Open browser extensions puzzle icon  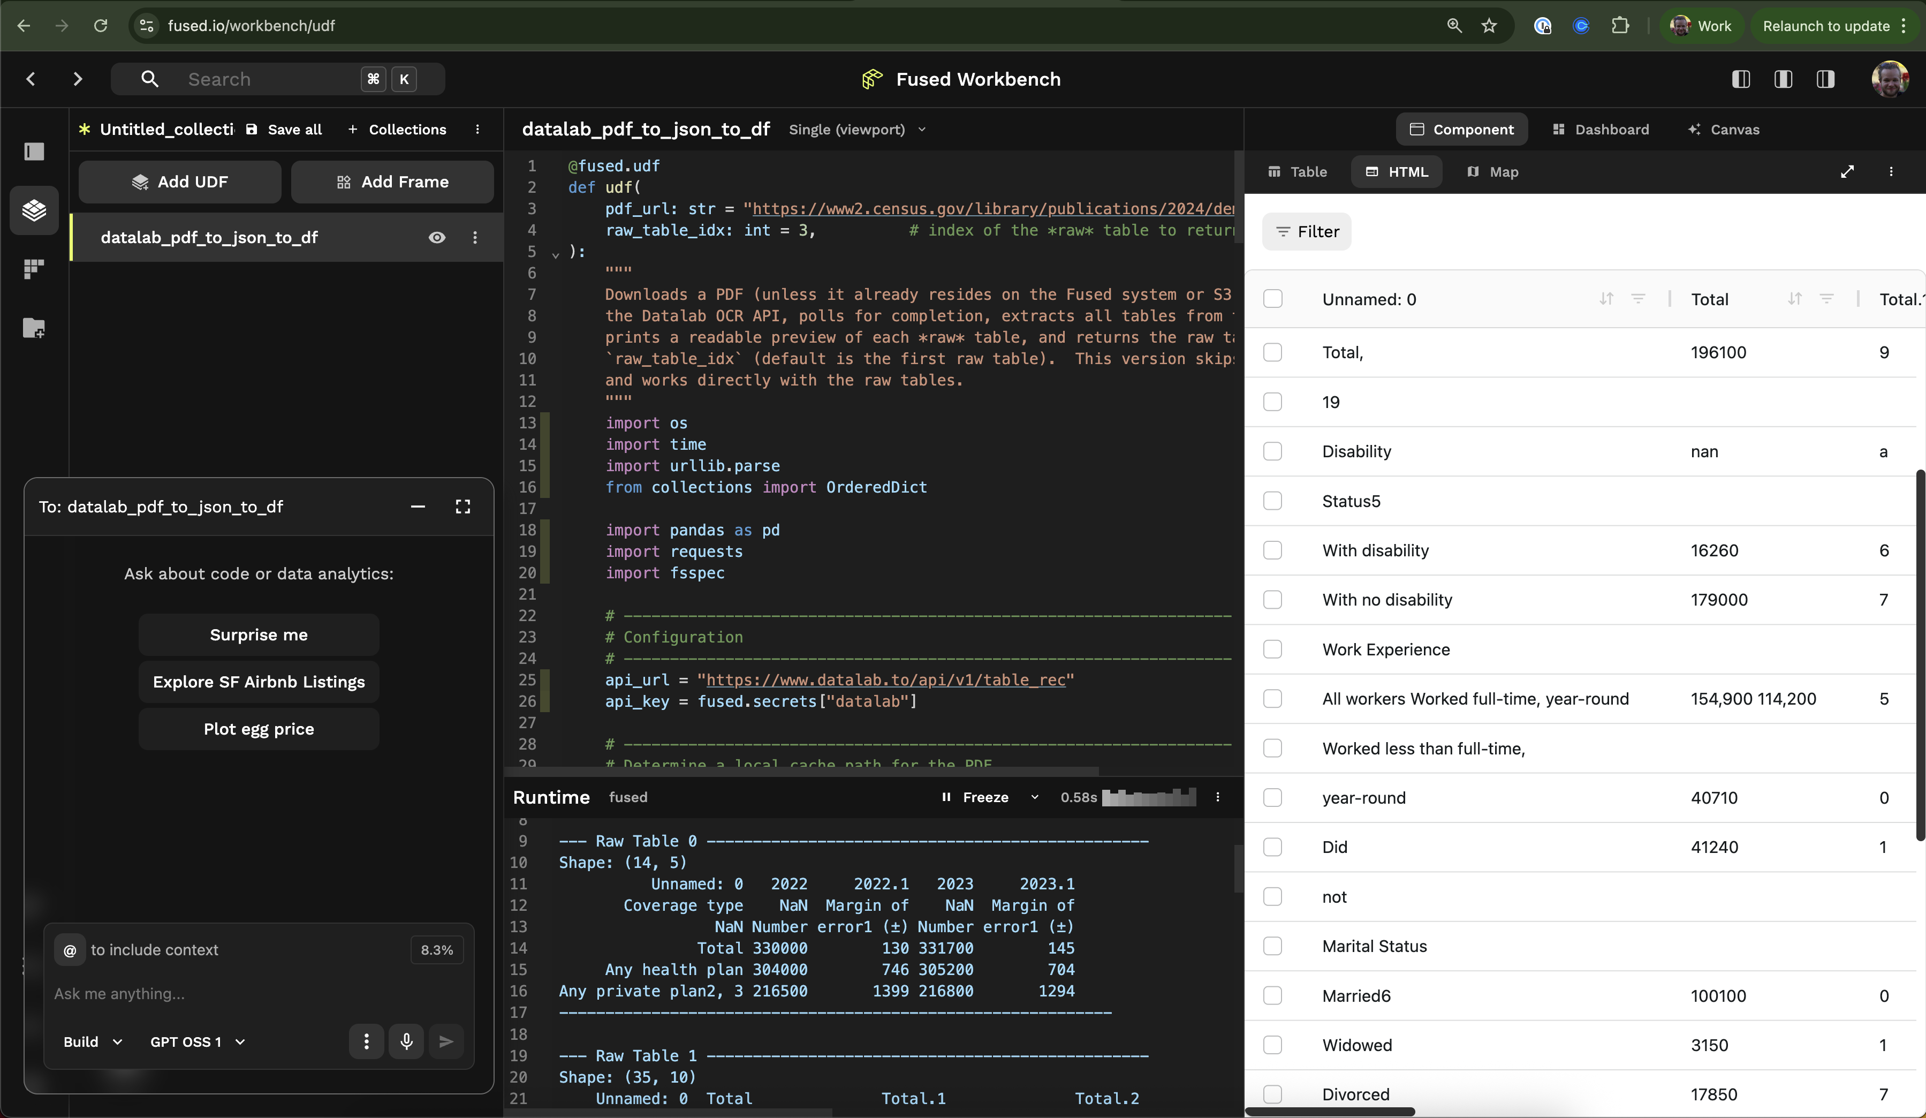(x=1619, y=26)
